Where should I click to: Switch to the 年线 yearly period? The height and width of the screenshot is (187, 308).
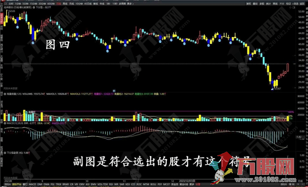coord(102,4)
